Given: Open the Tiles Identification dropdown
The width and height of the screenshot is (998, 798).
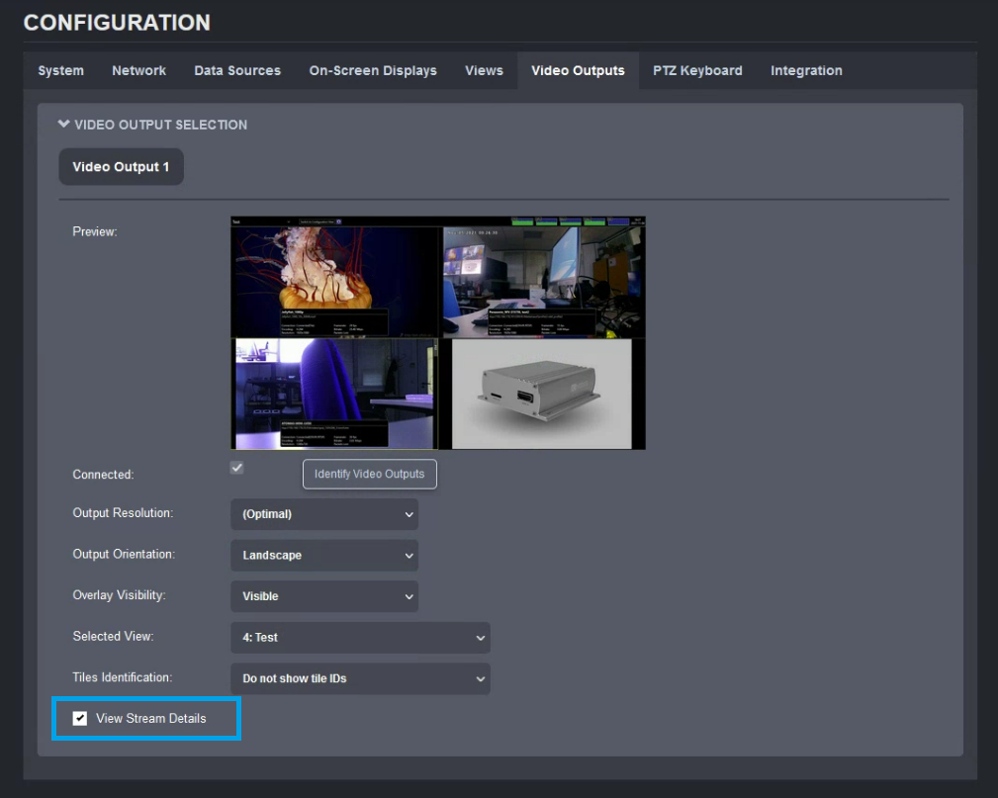Looking at the screenshot, I should pyautogui.click(x=360, y=678).
